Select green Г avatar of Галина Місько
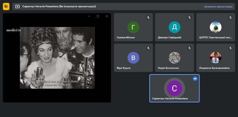The width and height of the screenshot is (238, 117). tap(133, 27)
